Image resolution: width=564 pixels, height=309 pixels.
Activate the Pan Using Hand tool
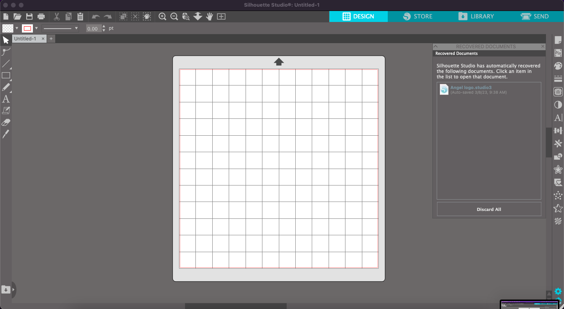click(x=209, y=16)
